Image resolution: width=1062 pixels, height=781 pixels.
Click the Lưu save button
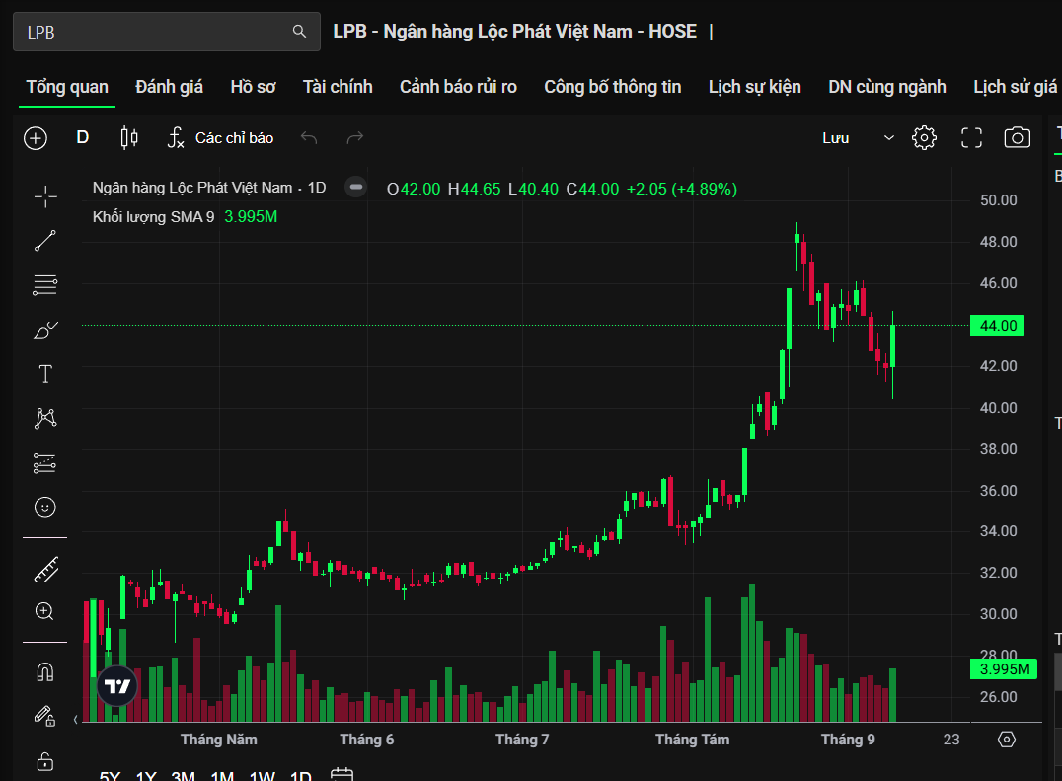click(836, 138)
